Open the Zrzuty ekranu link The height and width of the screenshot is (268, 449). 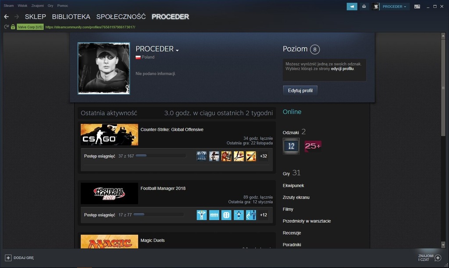pyautogui.click(x=296, y=197)
